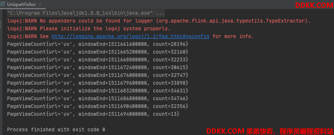Expand the folded java.exe command ellipsis
This screenshot has height=135, width=334.
160,13
